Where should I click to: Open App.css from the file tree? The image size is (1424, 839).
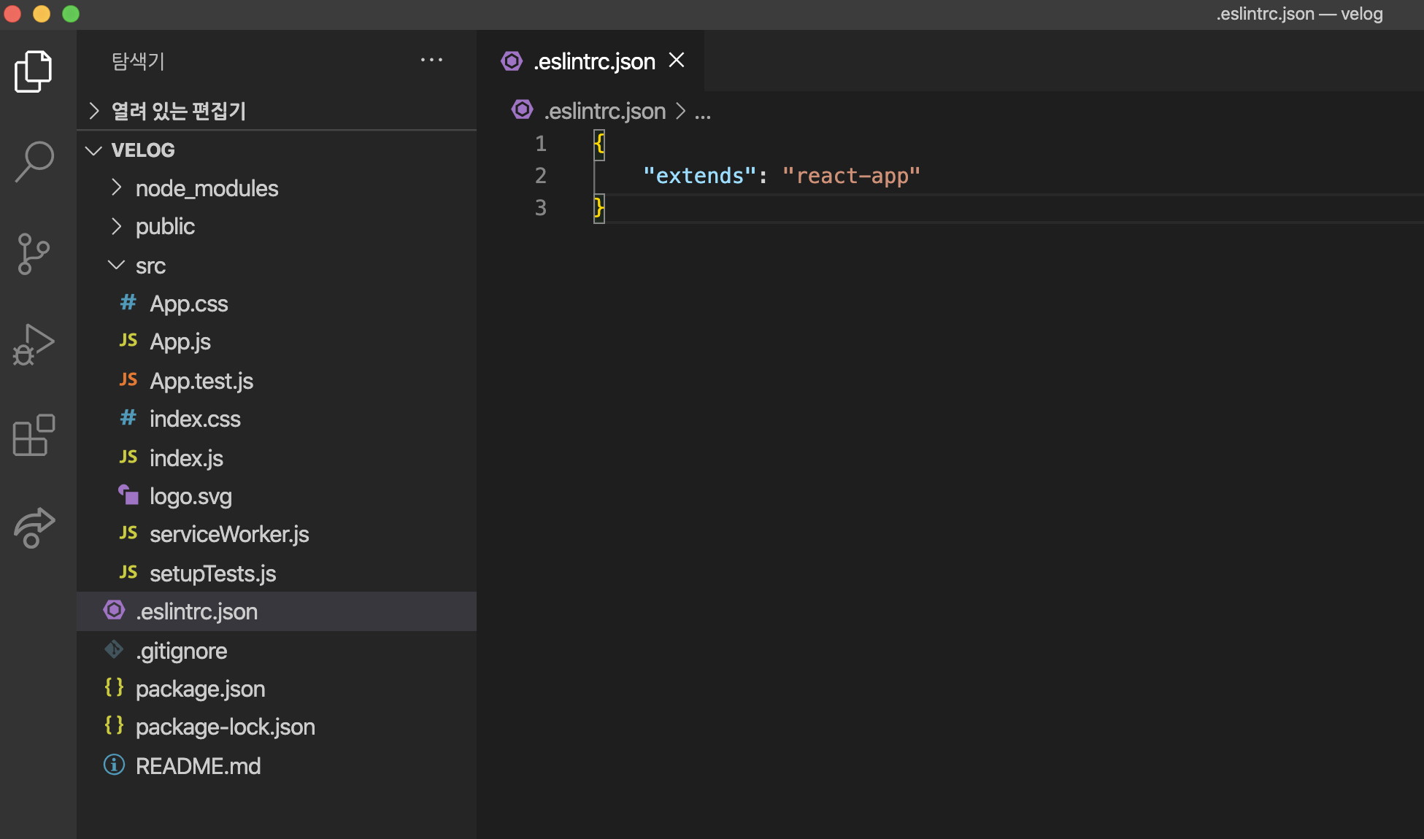point(277,303)
